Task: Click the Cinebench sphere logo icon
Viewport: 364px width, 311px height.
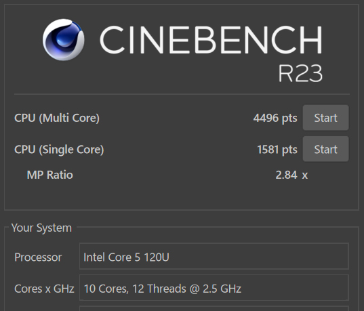Action: click(x=63, y=40)
